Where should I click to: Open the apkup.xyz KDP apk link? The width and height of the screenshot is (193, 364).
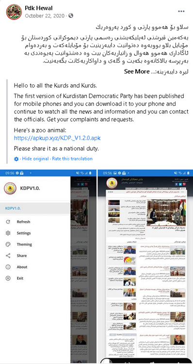[57, 138]
